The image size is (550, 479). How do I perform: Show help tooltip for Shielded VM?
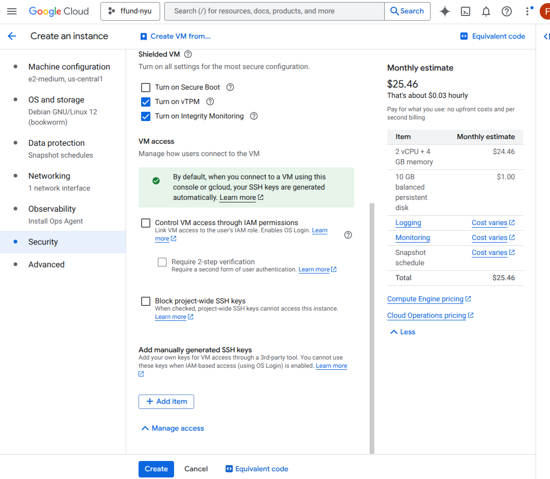pyautogui.click(x=188, y=54)
